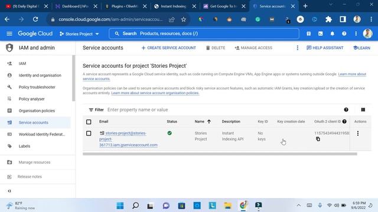Copy the OAuth 2 client ID
The width and height of the screenshot is (378, 212).
pyautogui.click(x=318, y=139)
